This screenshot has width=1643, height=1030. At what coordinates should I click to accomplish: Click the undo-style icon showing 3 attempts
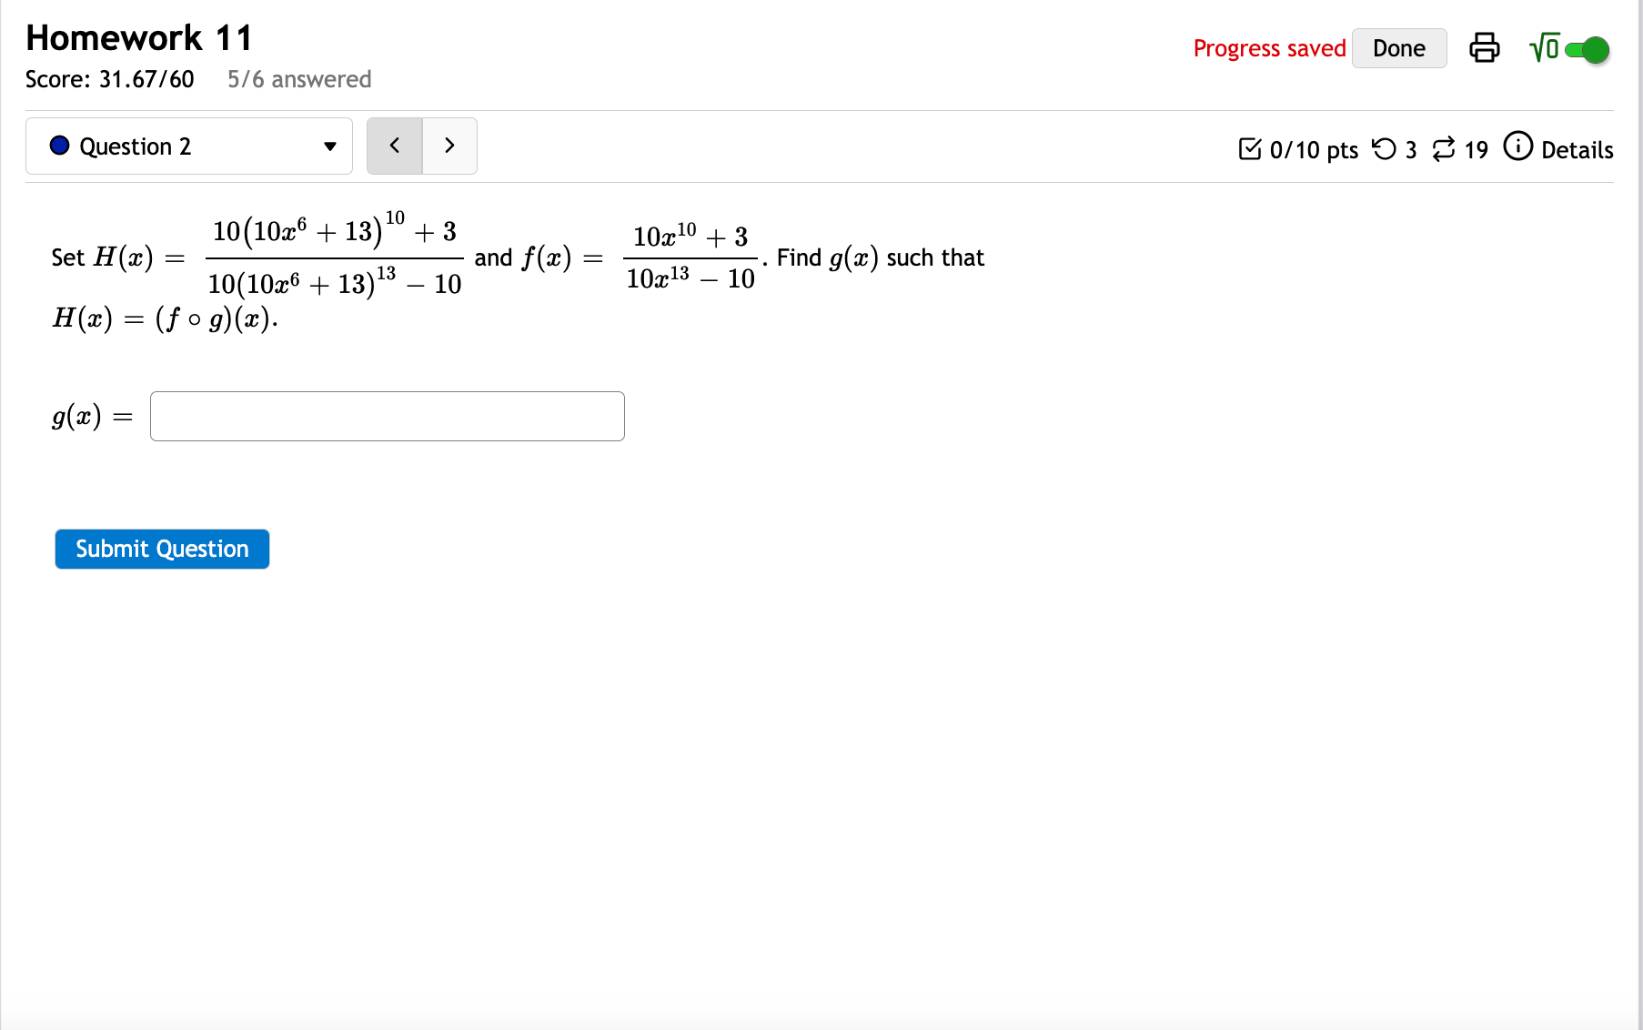(1386, 149)
